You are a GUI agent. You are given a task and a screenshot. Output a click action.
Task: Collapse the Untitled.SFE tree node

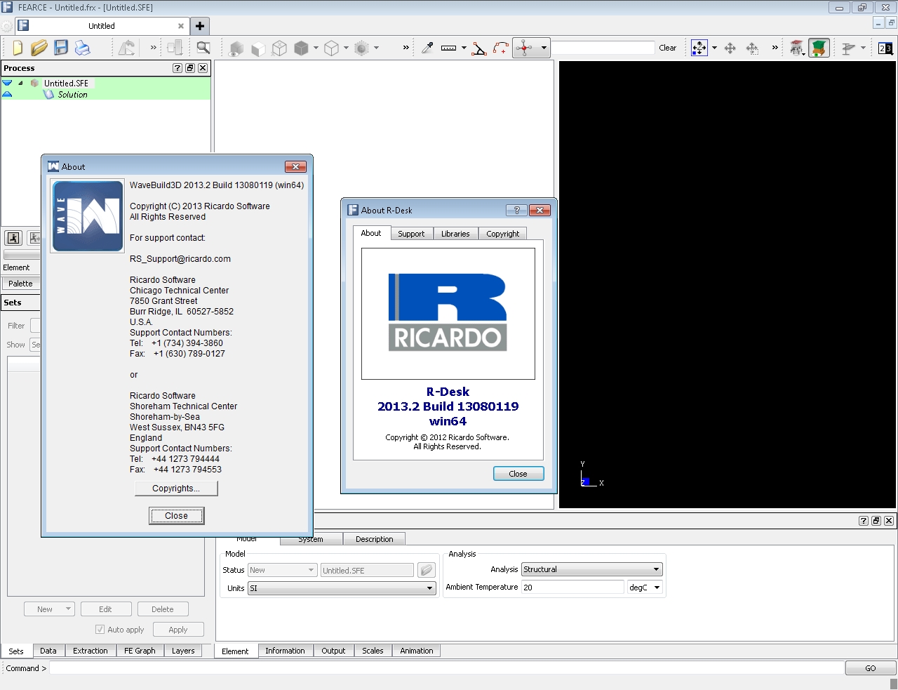(20, 83)
